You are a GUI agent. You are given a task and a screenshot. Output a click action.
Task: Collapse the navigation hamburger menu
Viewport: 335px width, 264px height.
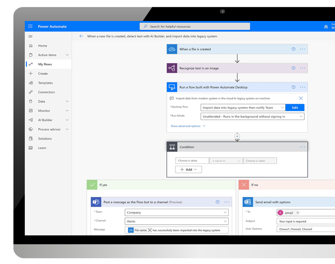pos(30,36)
